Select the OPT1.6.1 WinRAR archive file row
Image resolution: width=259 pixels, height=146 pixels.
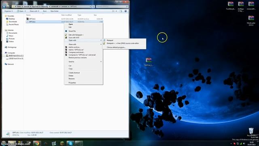64,19
